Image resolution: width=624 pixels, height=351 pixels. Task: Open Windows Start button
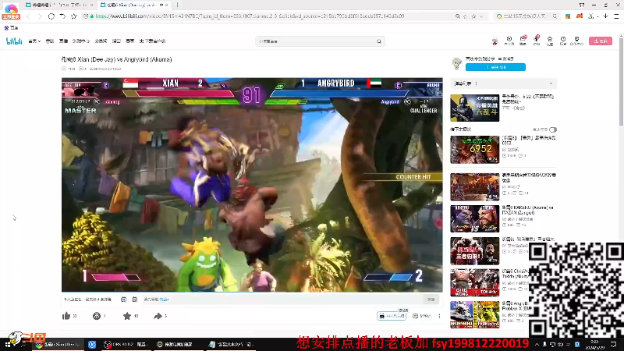(8, 345)
